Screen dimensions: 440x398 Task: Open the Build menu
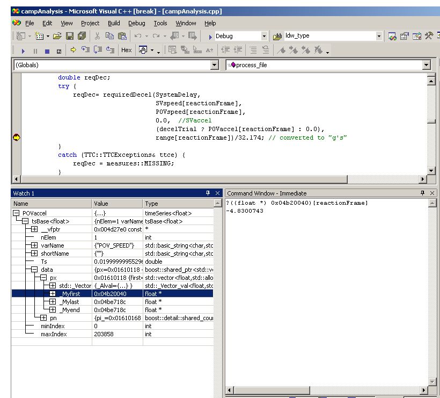click(x=114, y=23)
